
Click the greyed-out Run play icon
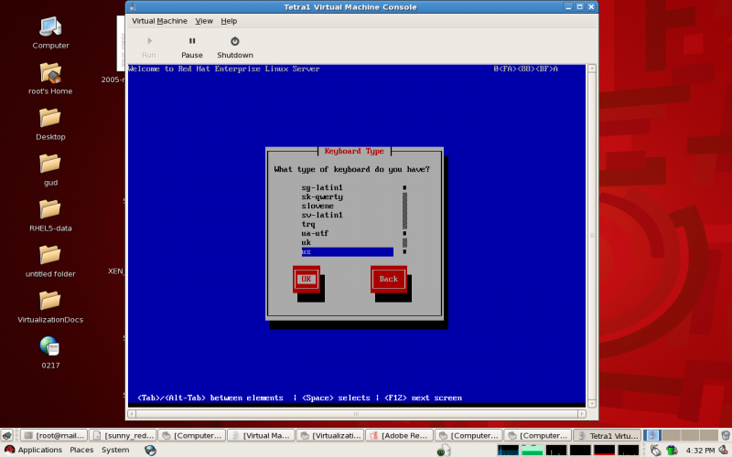click(x=149, y=41)
